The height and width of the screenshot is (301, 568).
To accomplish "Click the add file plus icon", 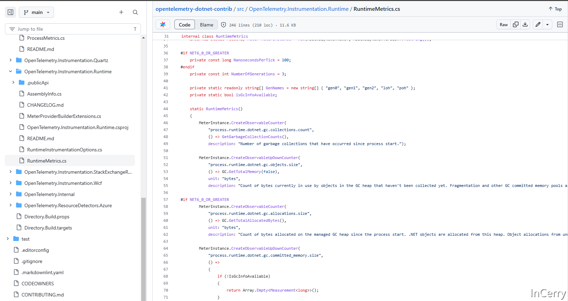I will 121,12.
